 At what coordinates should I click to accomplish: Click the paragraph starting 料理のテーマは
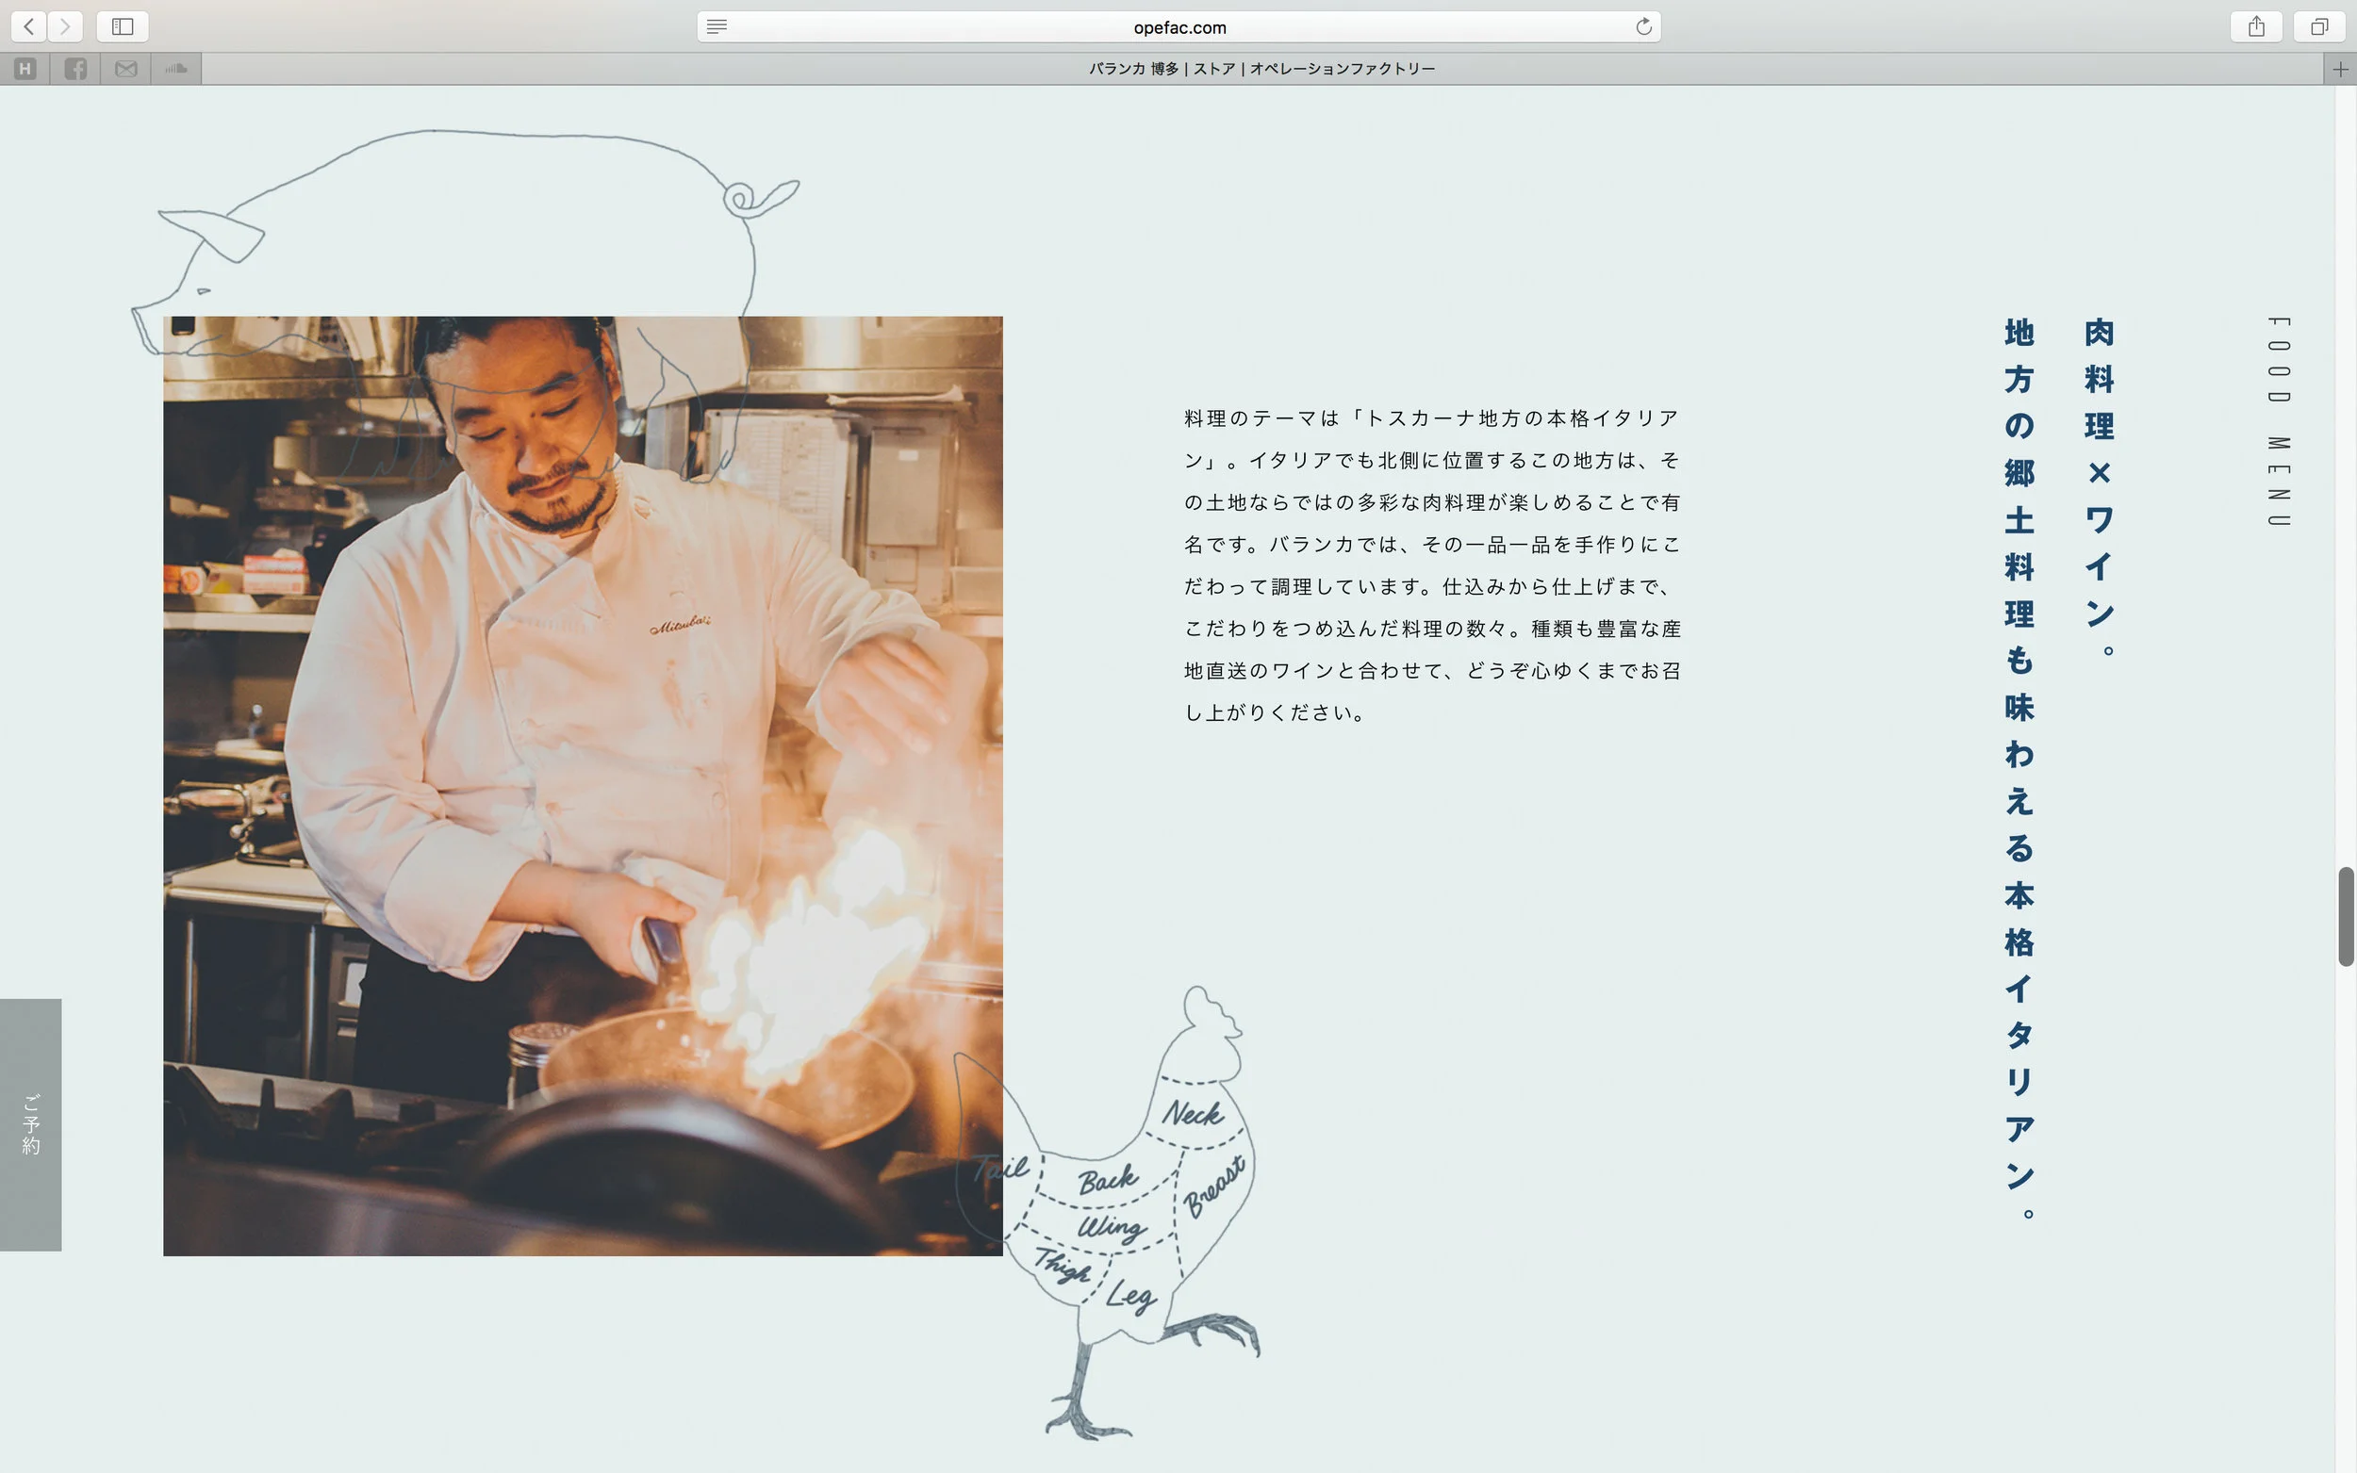click(x=1432, y=565)
